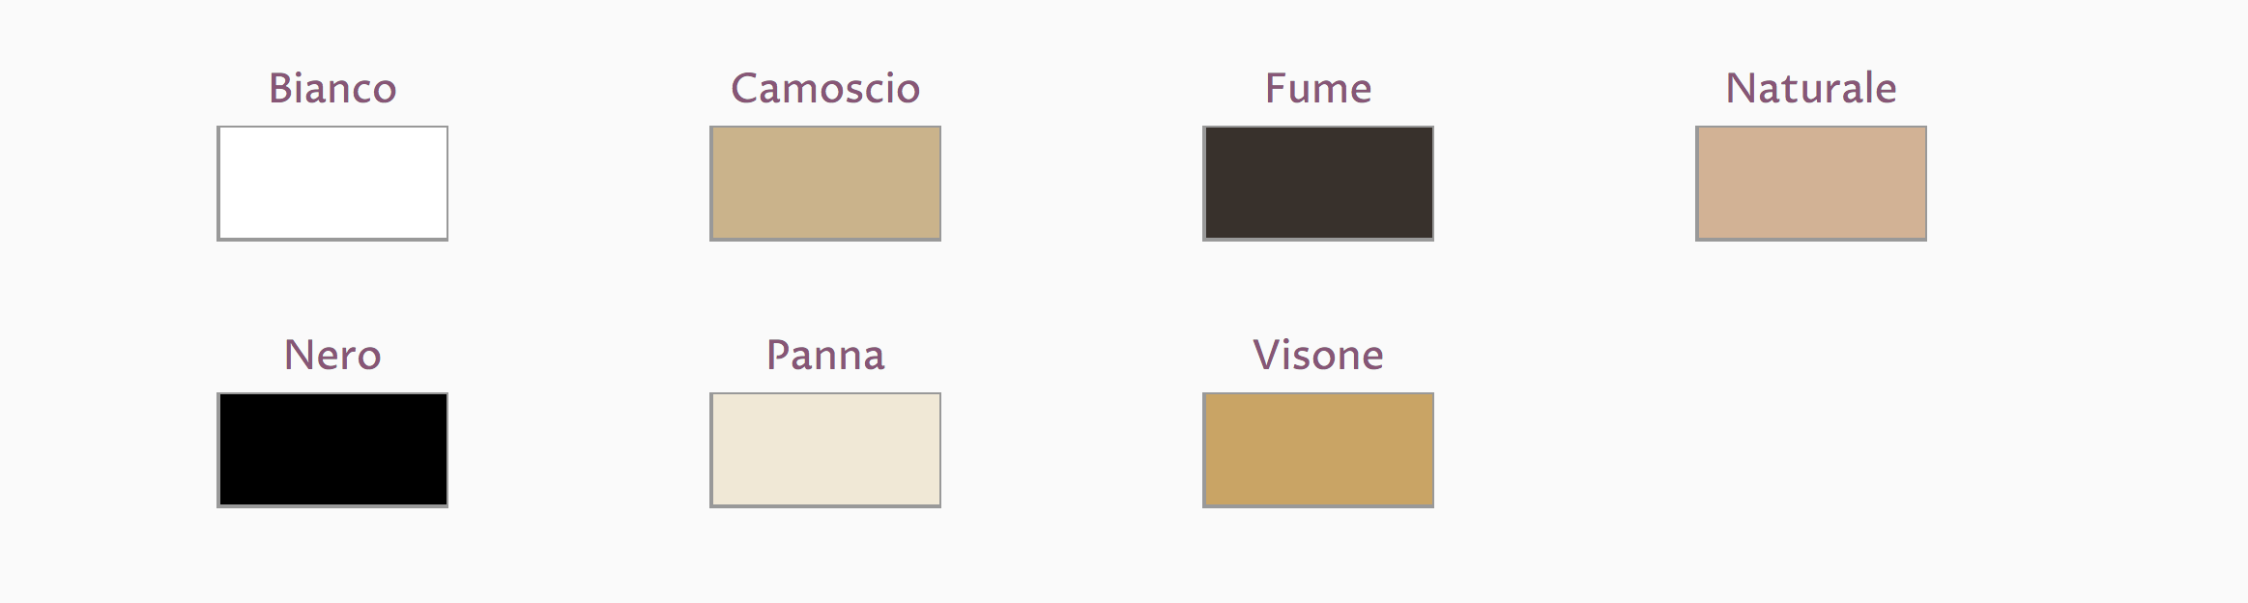Click the Nero text label
The height and width of the screenshot is (603, 2248).
[x=332, y=355]
